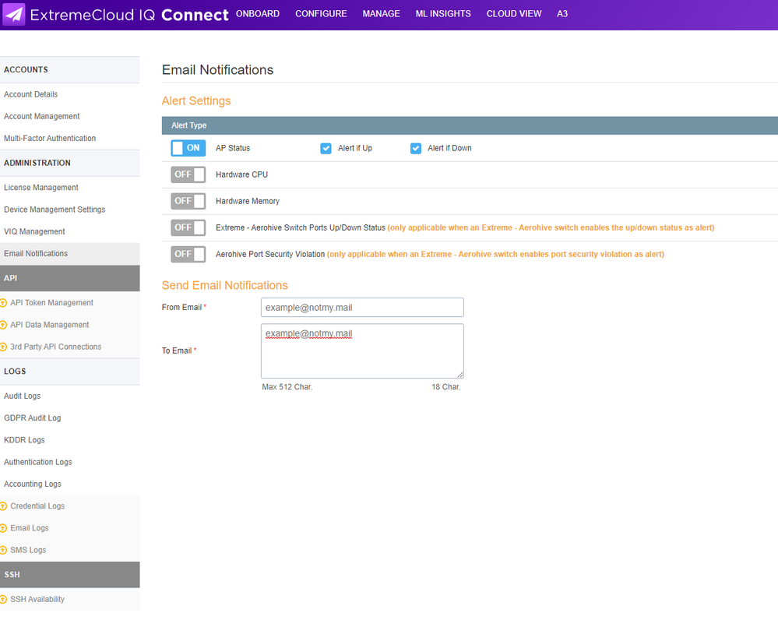Click the upgrade icon beside API Token Management
Image resolution: width=778 pixels, height=620 pixels.
tap(4, 303)
